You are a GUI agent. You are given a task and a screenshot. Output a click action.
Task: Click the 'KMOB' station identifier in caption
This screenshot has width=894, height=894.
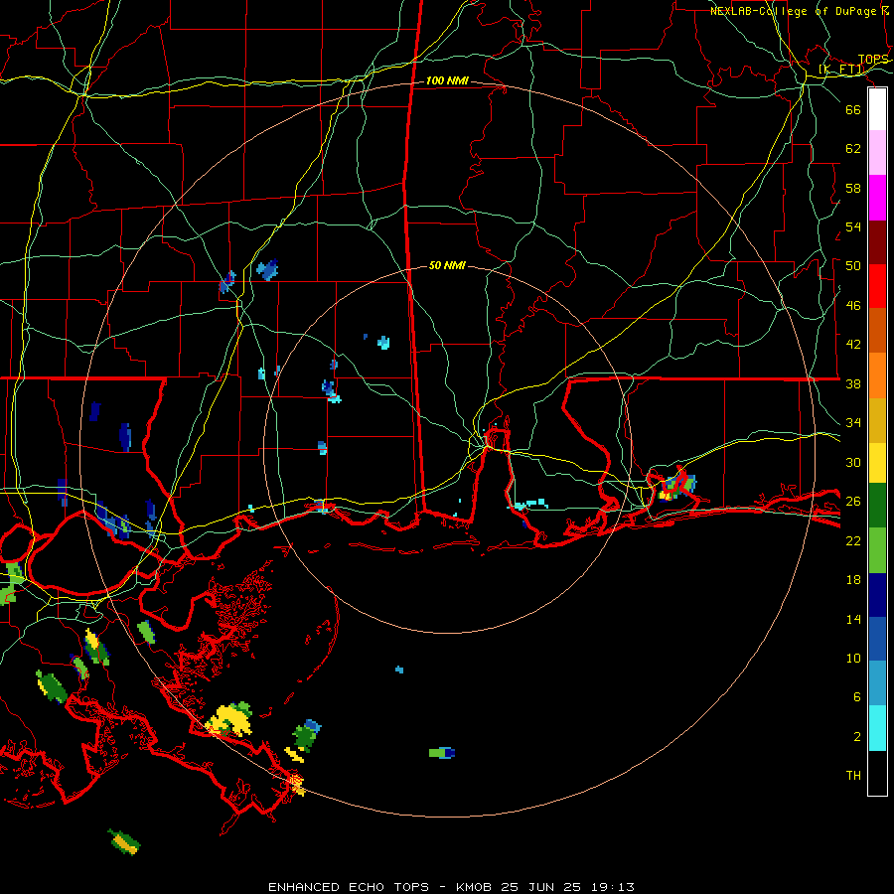[x=474, y=887]
